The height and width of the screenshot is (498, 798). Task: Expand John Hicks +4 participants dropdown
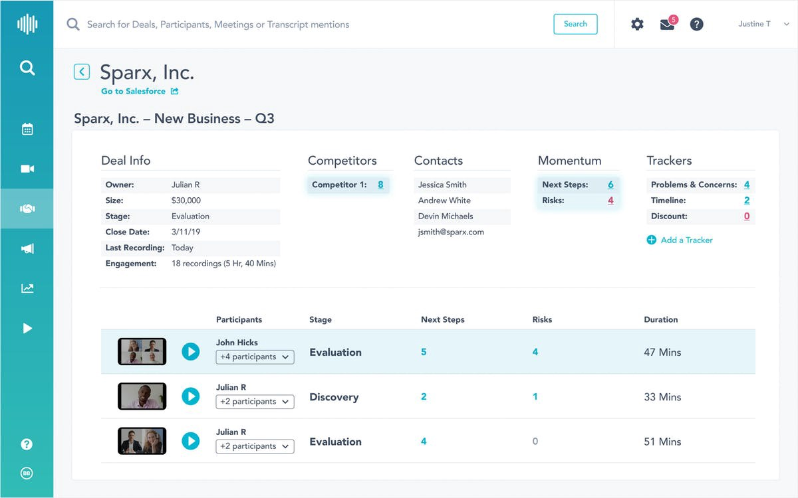coord(255,357)
